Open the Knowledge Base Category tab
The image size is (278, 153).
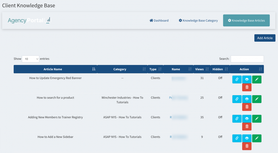click(198, 21)
